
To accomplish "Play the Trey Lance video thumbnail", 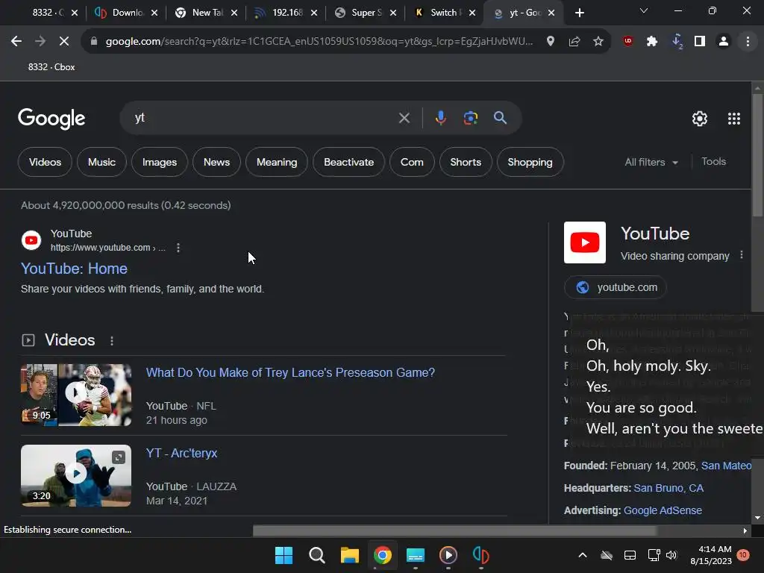I will tap(76, 395).
